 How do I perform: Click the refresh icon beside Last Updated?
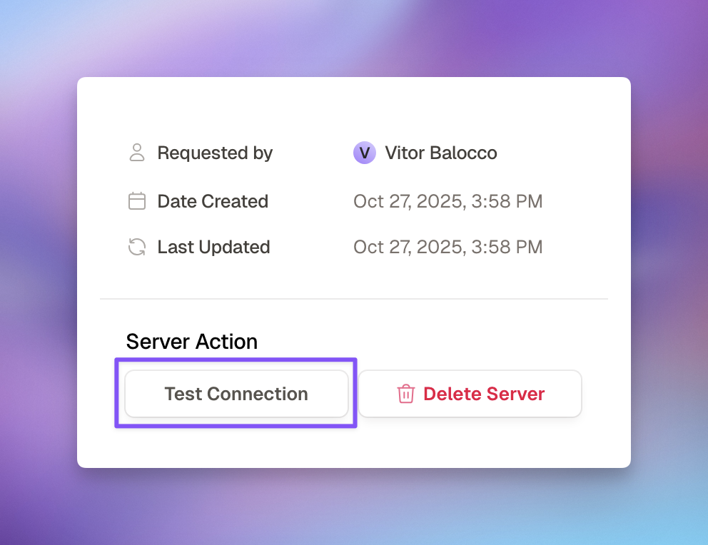point(136,247)
